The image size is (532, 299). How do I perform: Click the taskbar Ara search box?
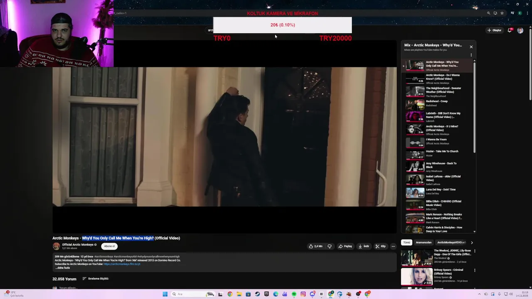pos(192,294)
